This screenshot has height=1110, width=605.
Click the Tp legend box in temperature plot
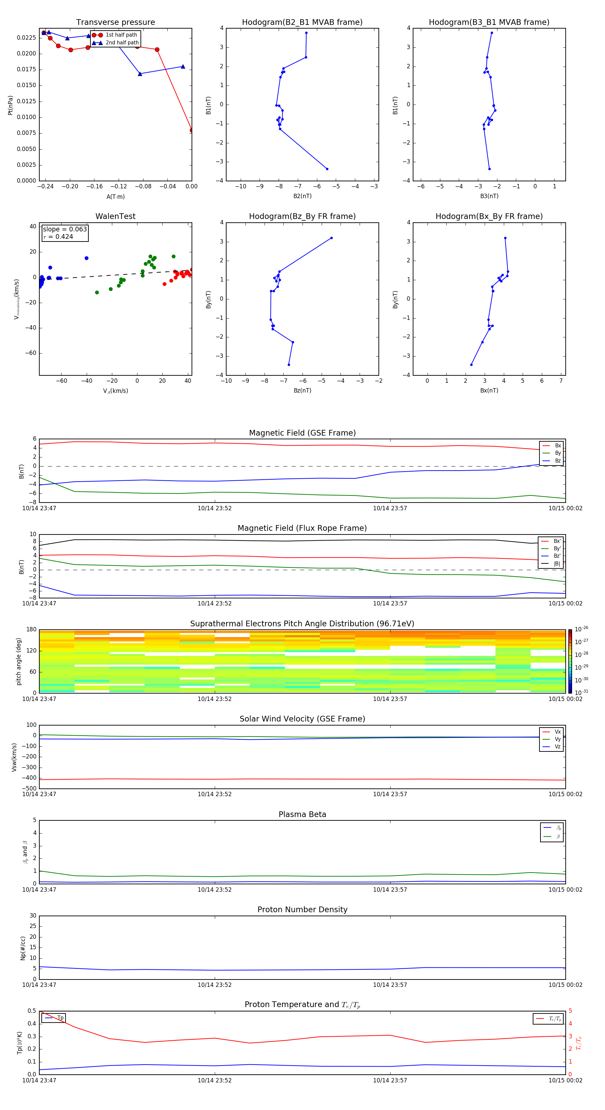tap(54, 1018)
